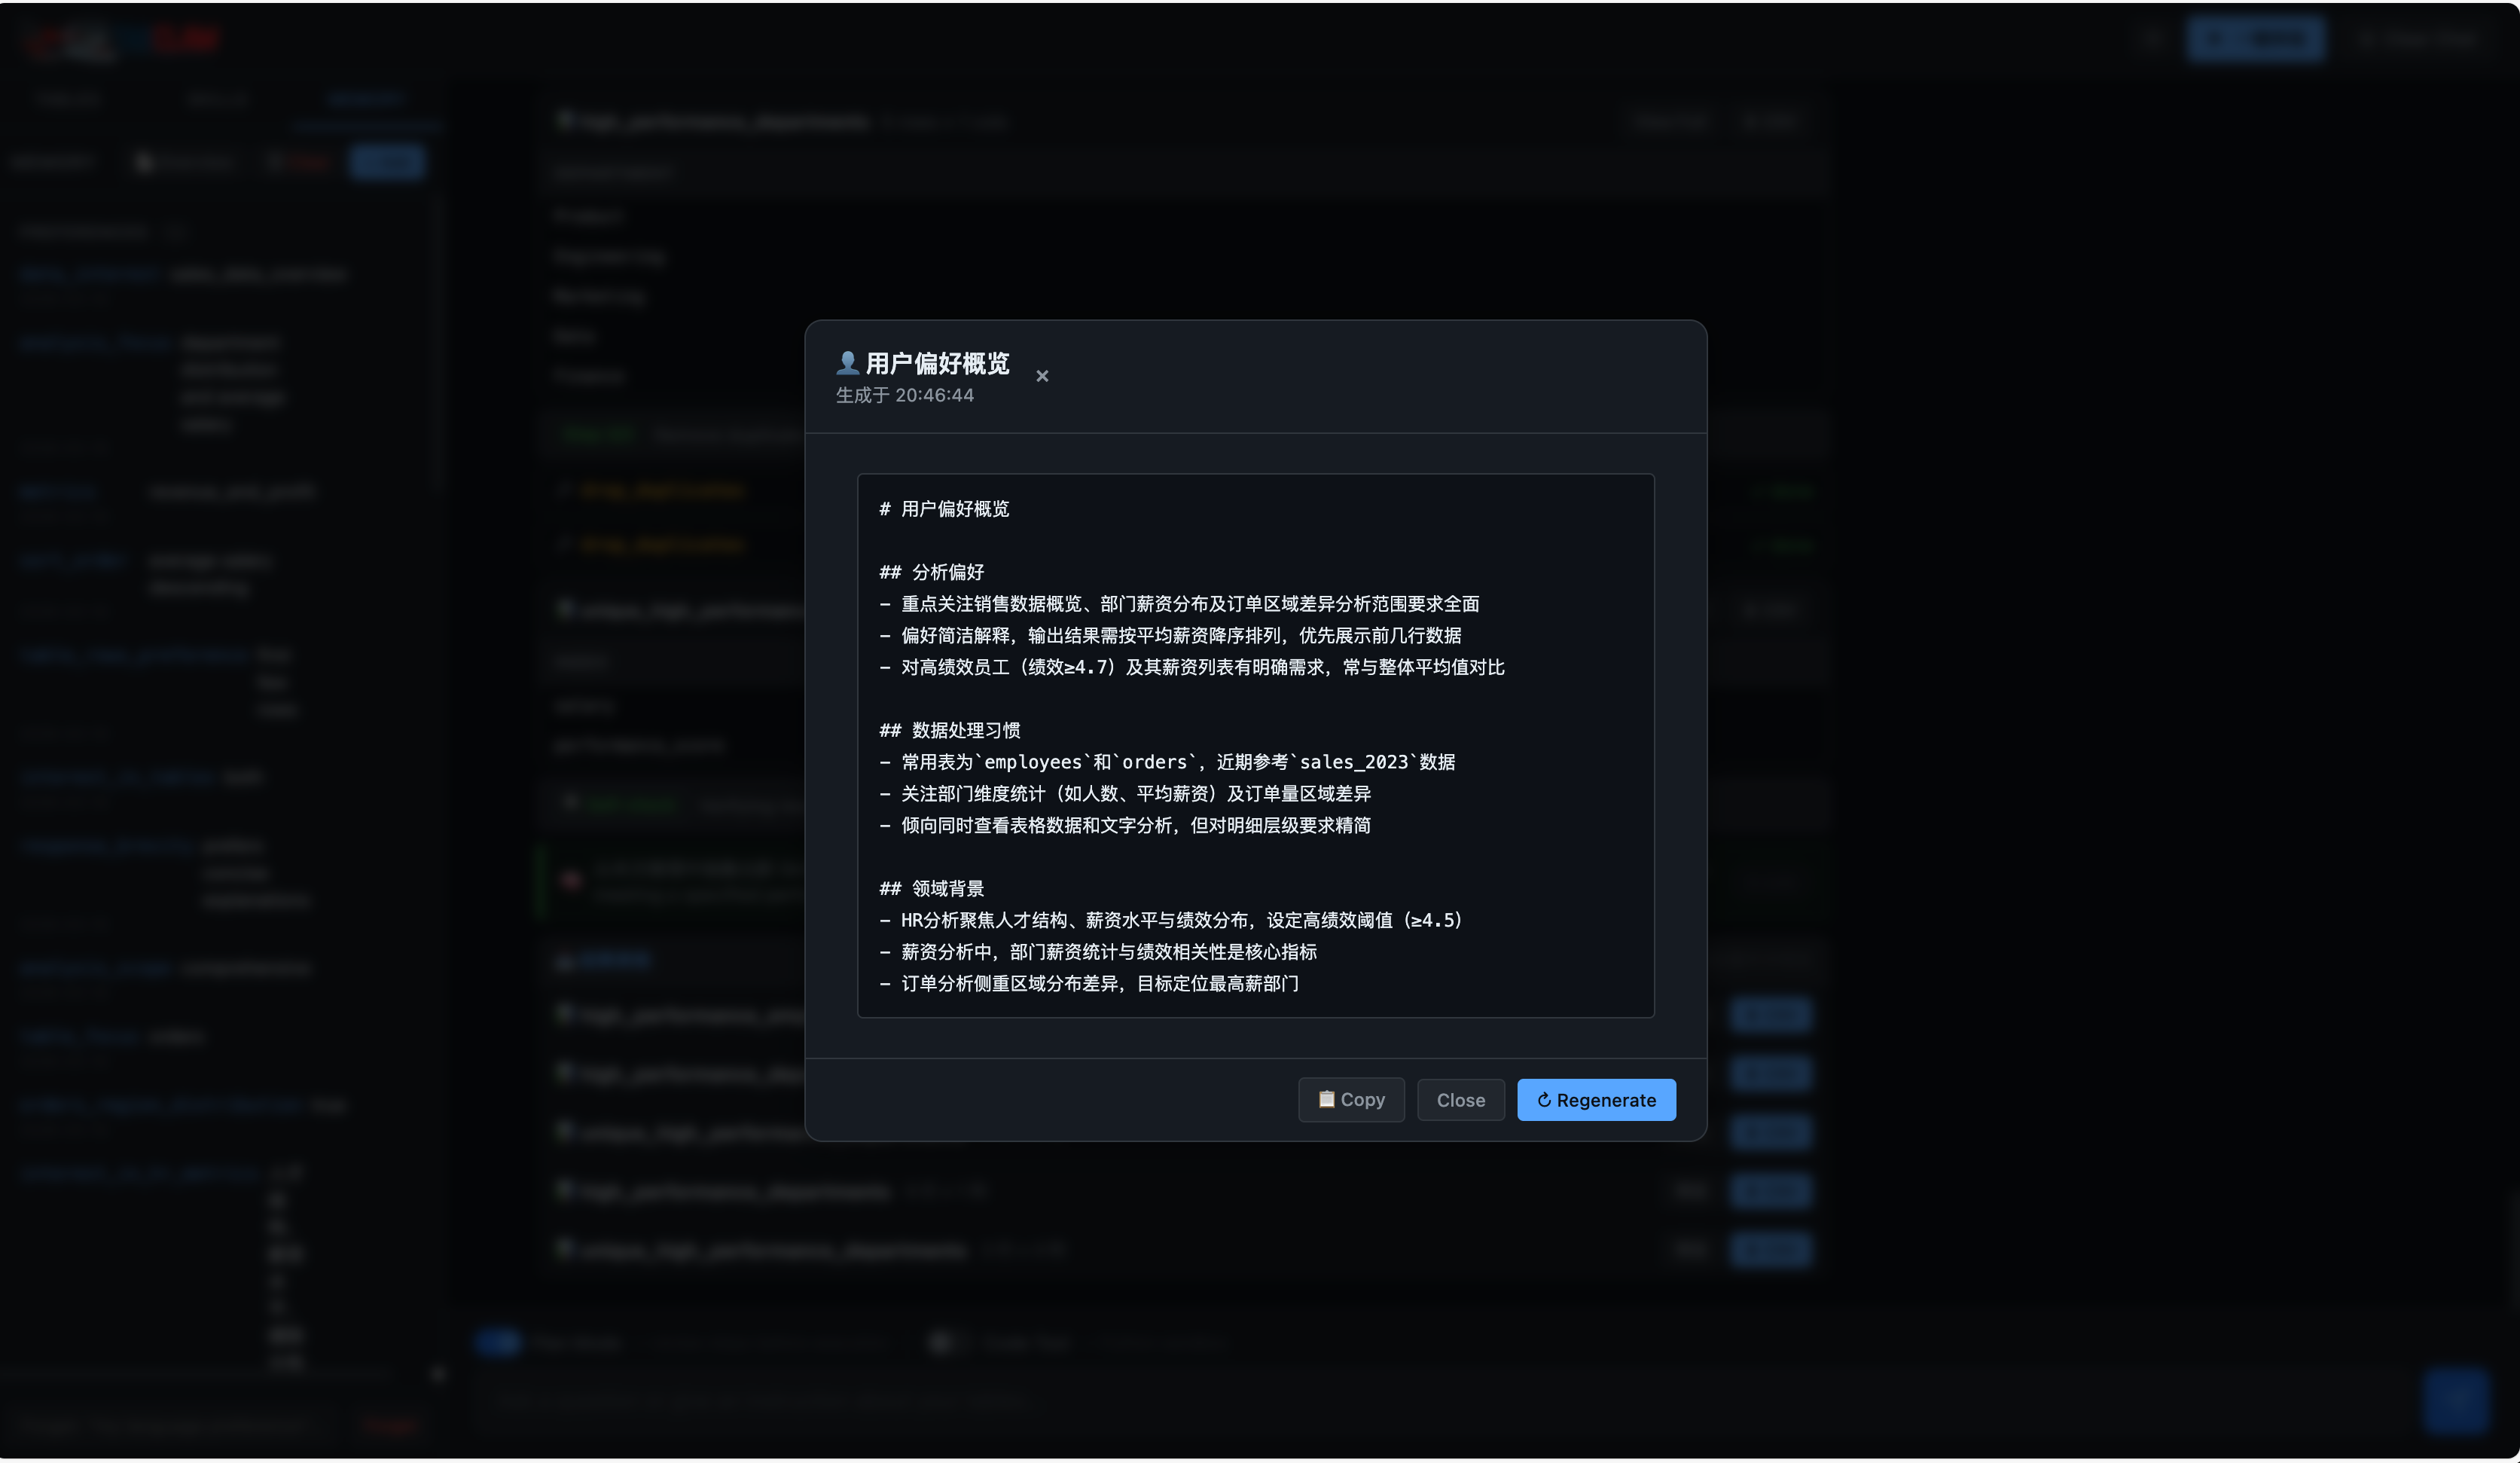Click the line mentioning employees and orders tables
Image resolution: width=2520 pixels, height=1463 pixels.
1167,762
